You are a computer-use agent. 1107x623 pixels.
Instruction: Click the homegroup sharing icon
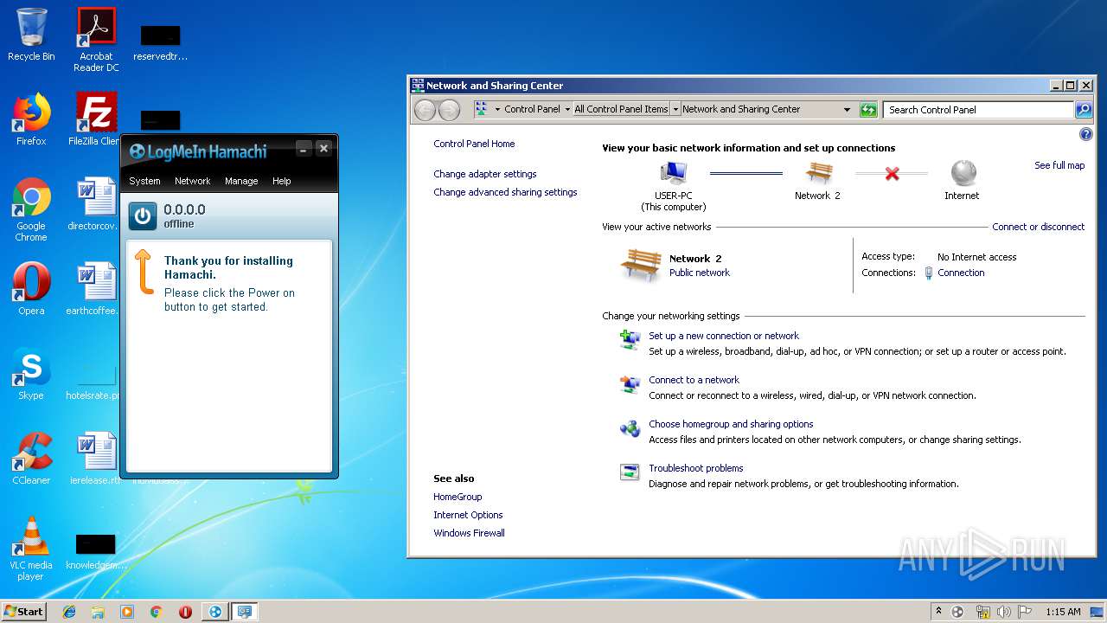pos(630,427)
